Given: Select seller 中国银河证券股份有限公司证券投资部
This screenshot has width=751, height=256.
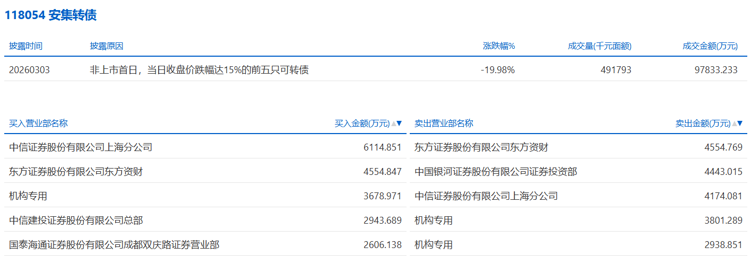Looking at the screenshot, I should pos(496,172).
